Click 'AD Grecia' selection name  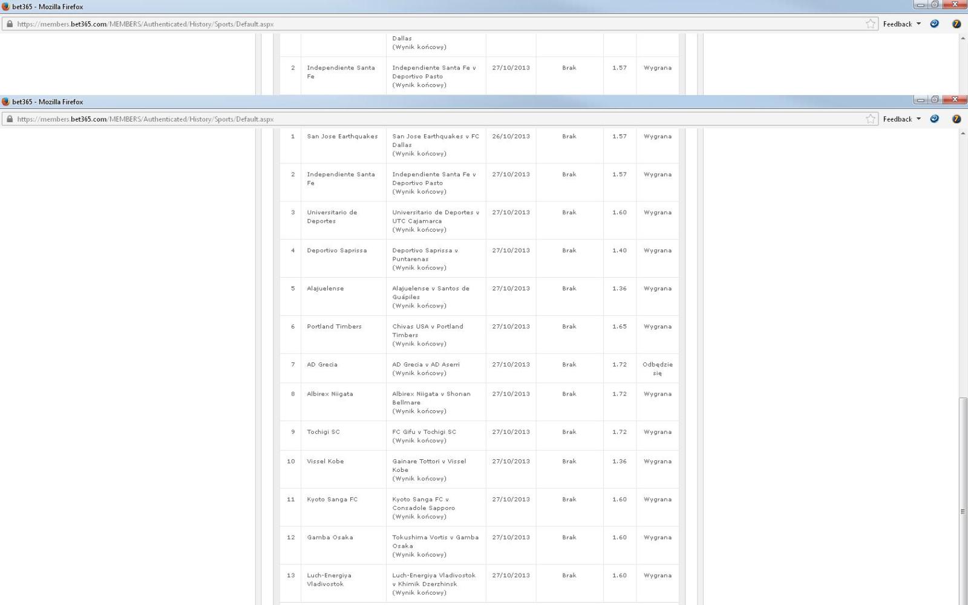click(x=322, y=365)
